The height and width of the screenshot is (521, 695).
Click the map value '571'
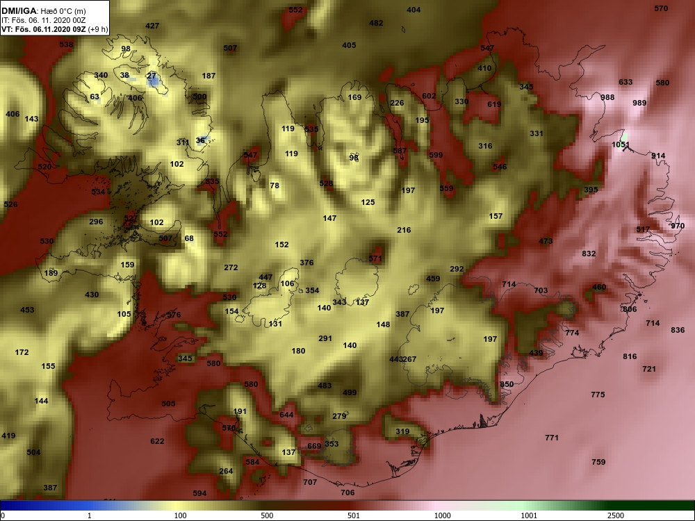click(375, 258)
